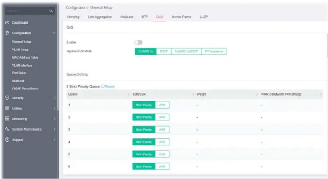Select CoS/802.1p ingress trust mode
Screen dimensions: 328x179
(x=146, y=51)
